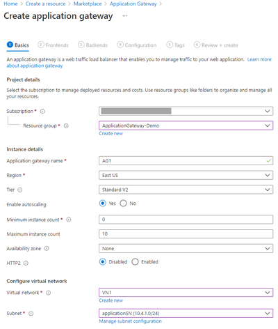Click the Virtual network info icon
Viewport: 278px width, 329px height.
[x=48, y=293]
